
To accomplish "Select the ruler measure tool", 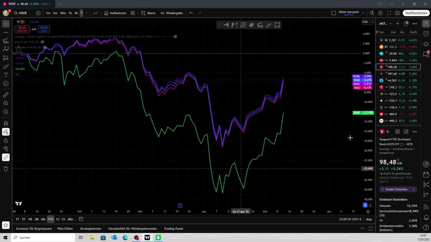I will pyautogui.click(x=6, y=95).
